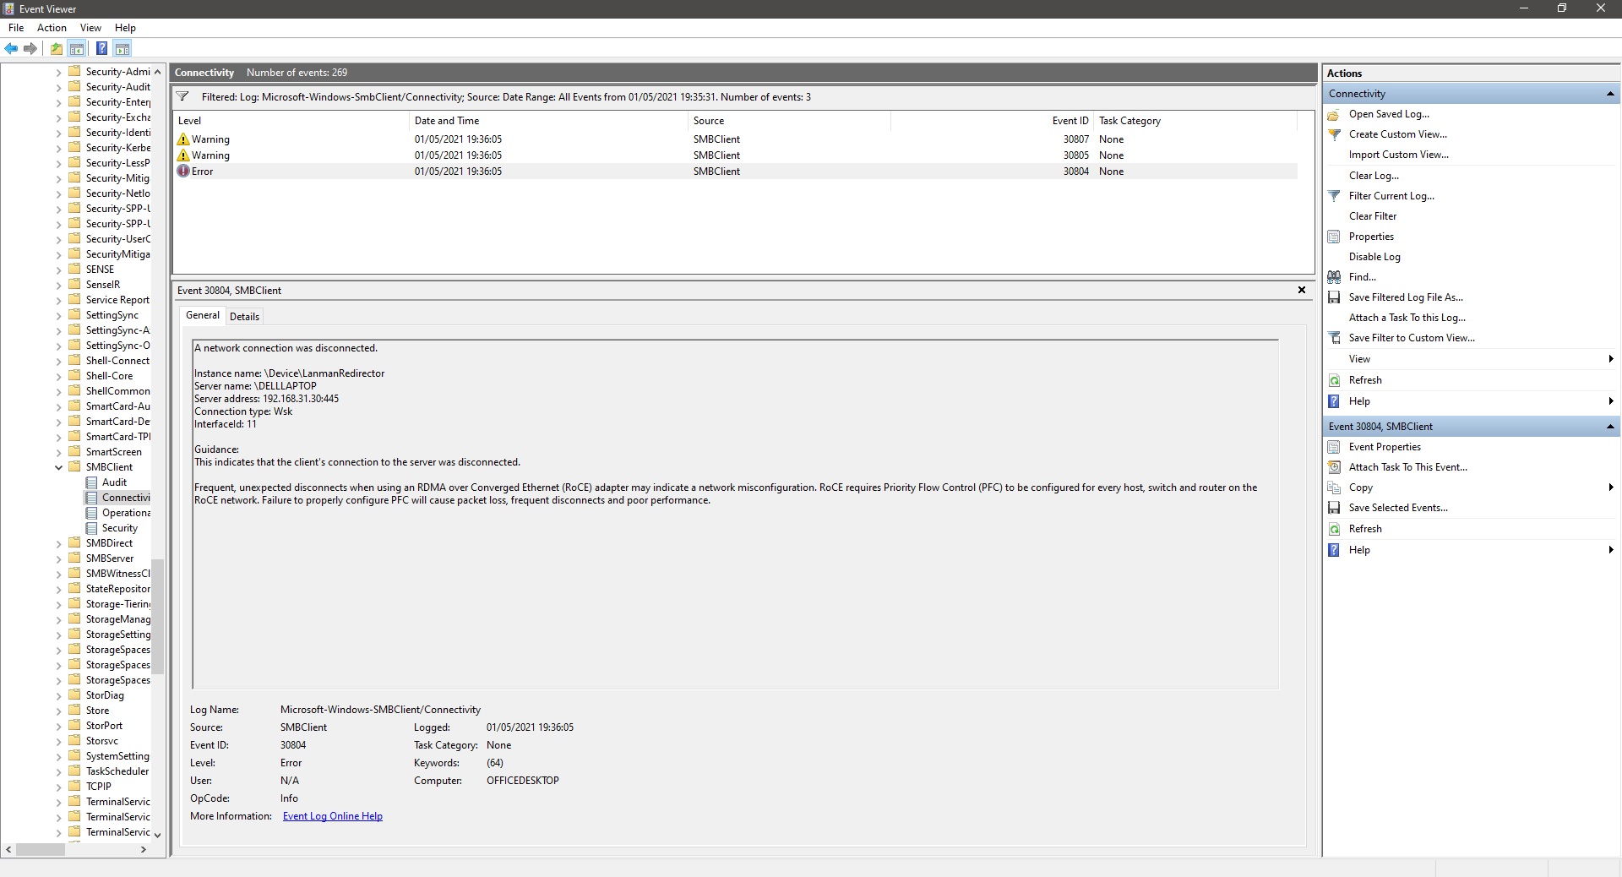Click the Error level icon on event 30804
Screen dimensions: 1622x877
(x=183, y=172)
